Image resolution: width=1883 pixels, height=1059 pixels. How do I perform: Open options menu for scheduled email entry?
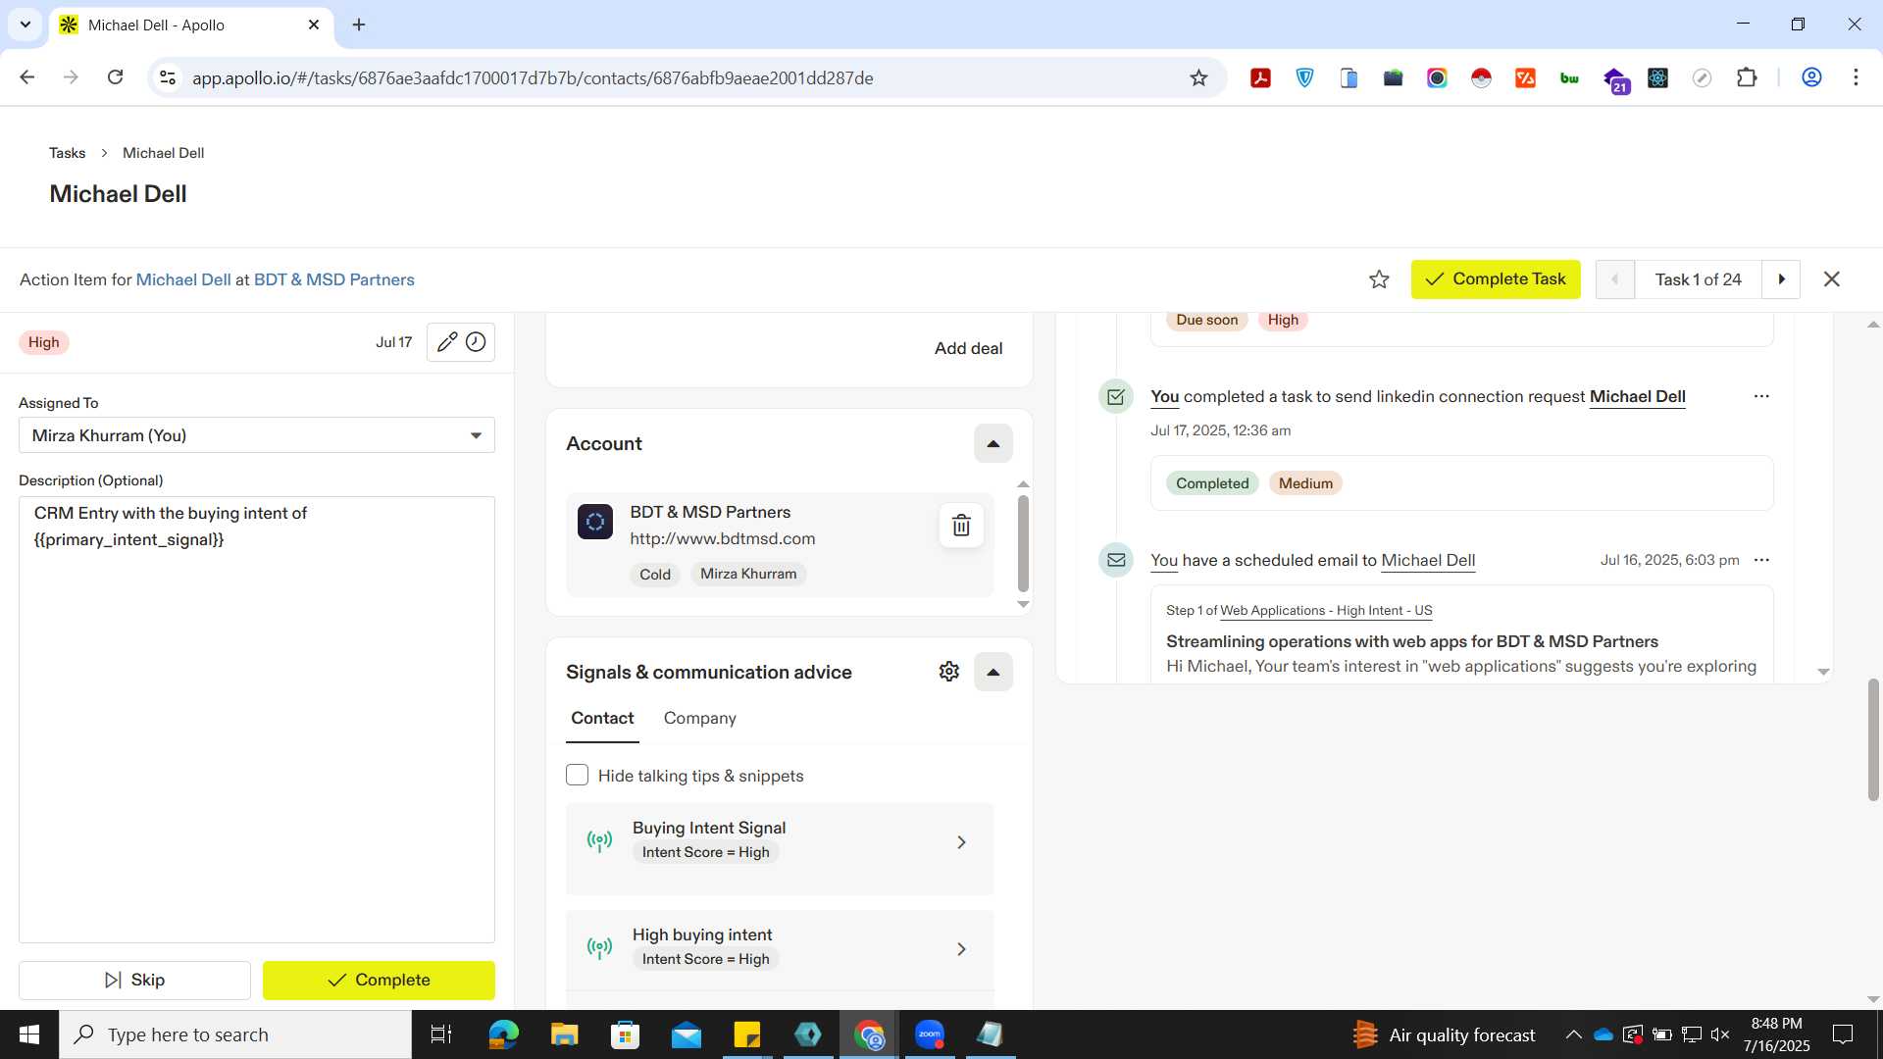click(x=1761, y=560)
